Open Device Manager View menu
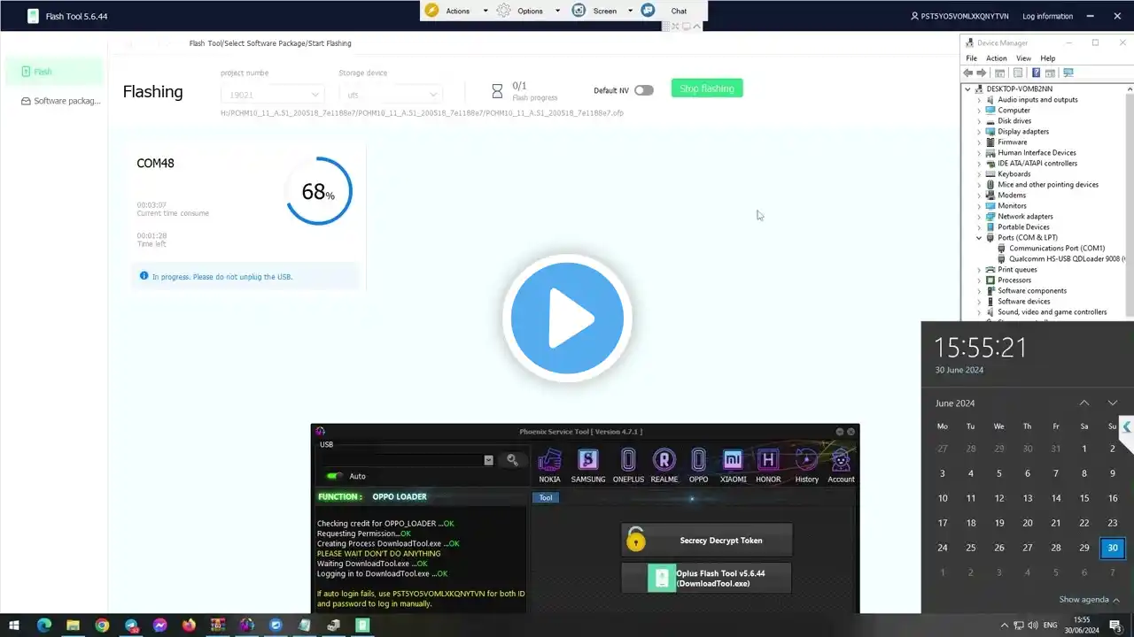1134x637 pixels. coord(1023,58)
